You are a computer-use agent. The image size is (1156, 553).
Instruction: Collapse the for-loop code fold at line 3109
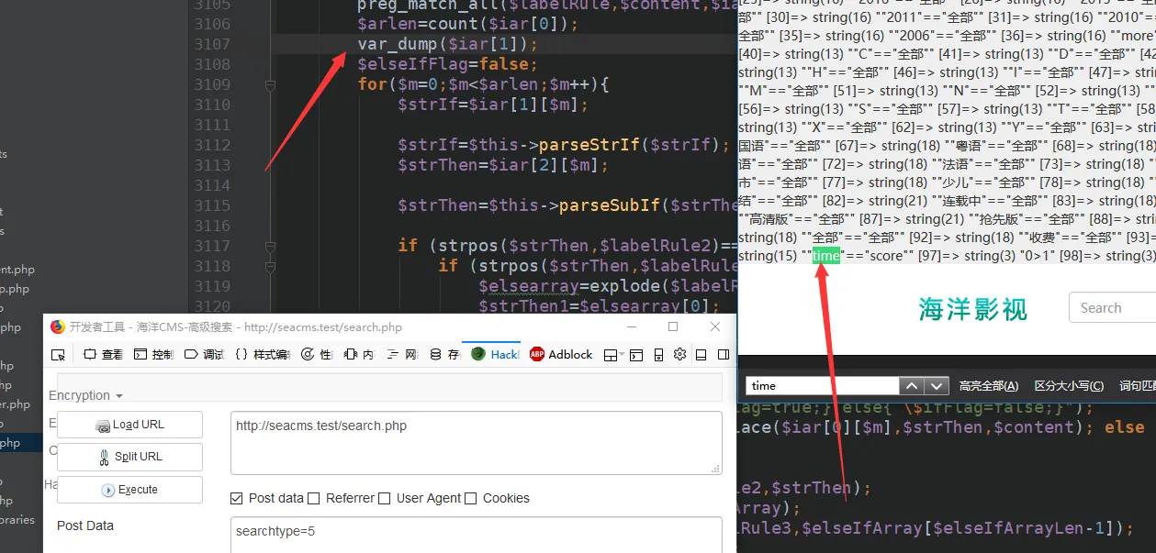click(x=270, y=85)
